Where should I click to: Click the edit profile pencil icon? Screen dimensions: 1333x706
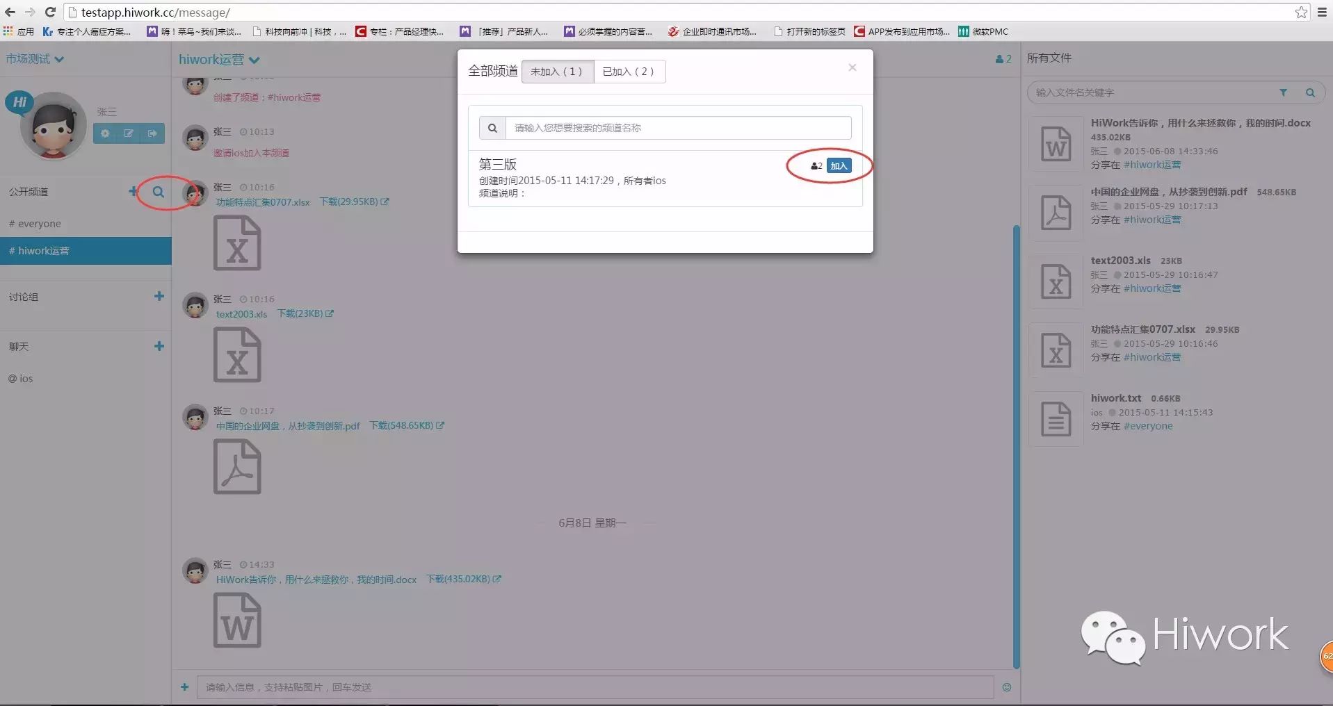129,133
